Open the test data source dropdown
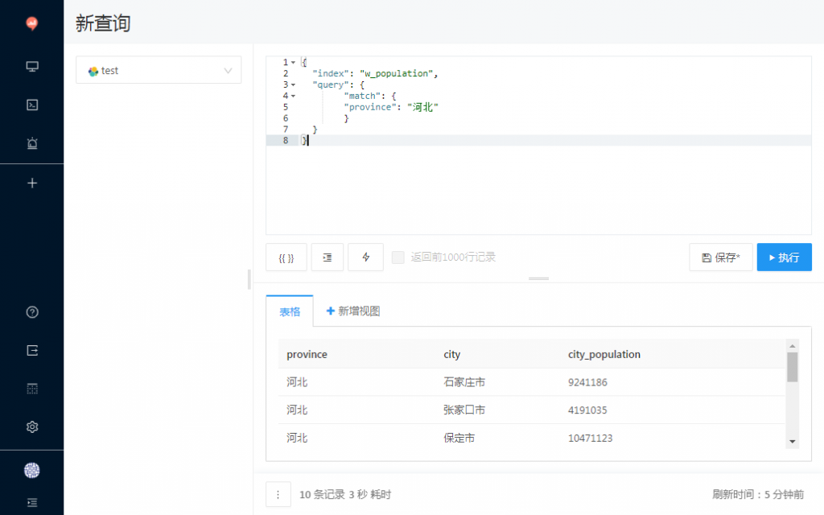 159,71
